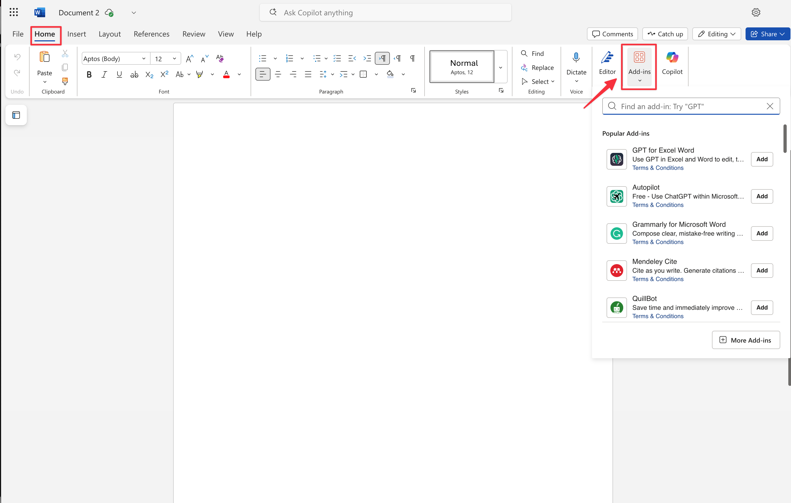The height and width of the screenshot is (503, 791).
Task: Expand the Styles gallery chevron
Action: [500, 67]
